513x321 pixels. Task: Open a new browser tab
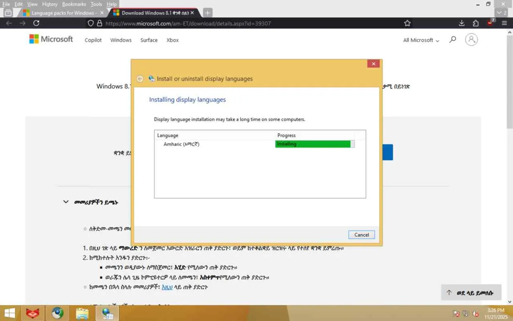[208, 13]
